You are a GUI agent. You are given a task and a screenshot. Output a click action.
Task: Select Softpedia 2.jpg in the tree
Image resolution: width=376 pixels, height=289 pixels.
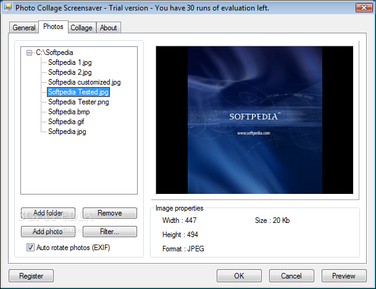click(70, 72)
